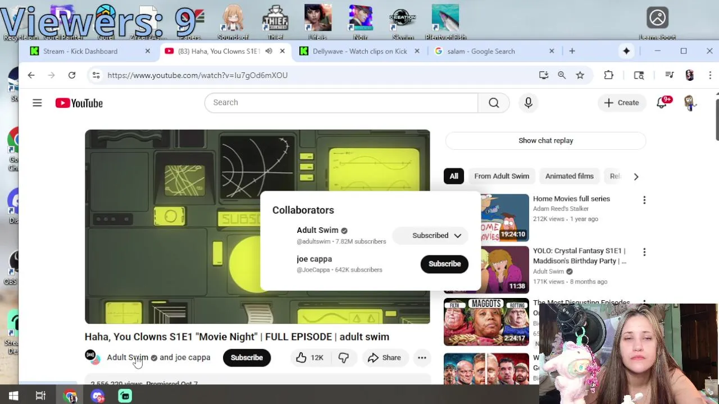This screenshot has width=719, height=404.
Task: Mute tab audio via speaker icon
Action: click(x=269, y=51)
